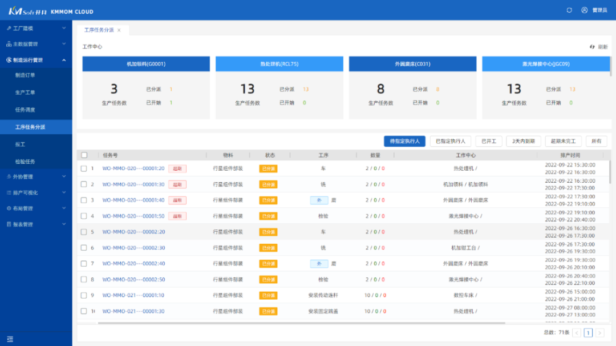Toggle the select-all checkbox in table header

(84, 155)
